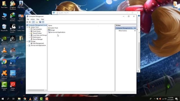This screenshot has width=180, height=101.
Task: Open GeForce Experience desktop shortcut
Action: click(x=4, y=40)
